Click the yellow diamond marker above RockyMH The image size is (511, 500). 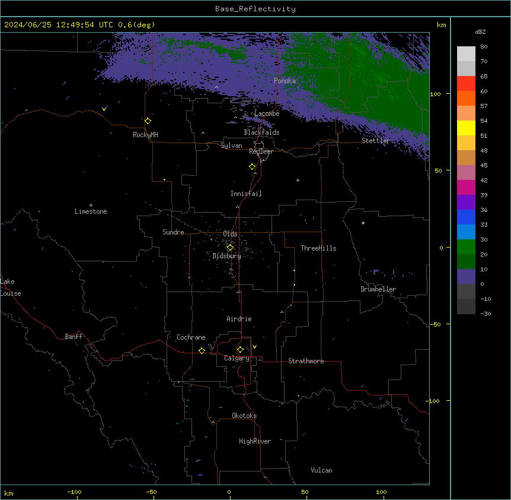pyautogui.click(x=148, y=121)
